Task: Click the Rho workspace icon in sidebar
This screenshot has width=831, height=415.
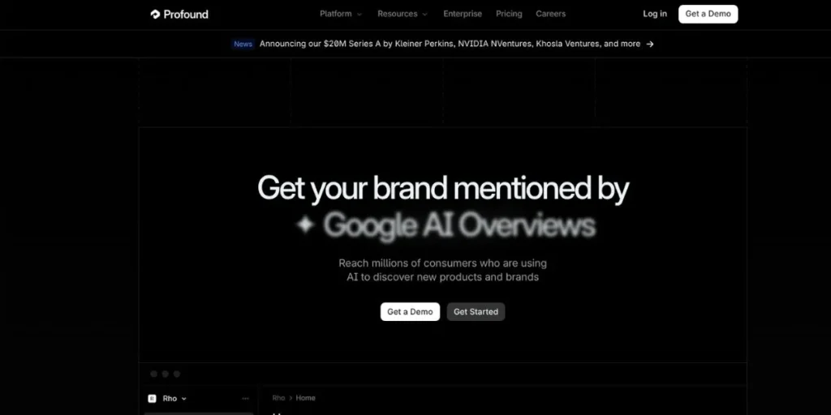Action: tap(152, 399)
